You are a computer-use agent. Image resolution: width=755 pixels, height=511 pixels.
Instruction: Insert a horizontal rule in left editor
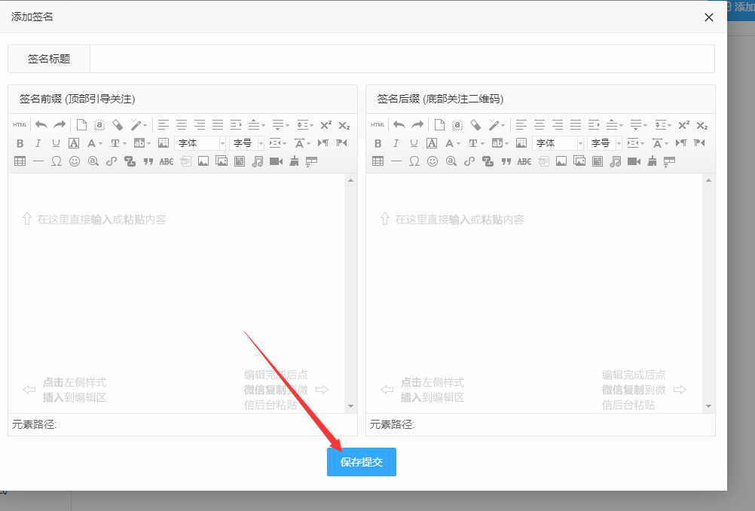(39, 161)
